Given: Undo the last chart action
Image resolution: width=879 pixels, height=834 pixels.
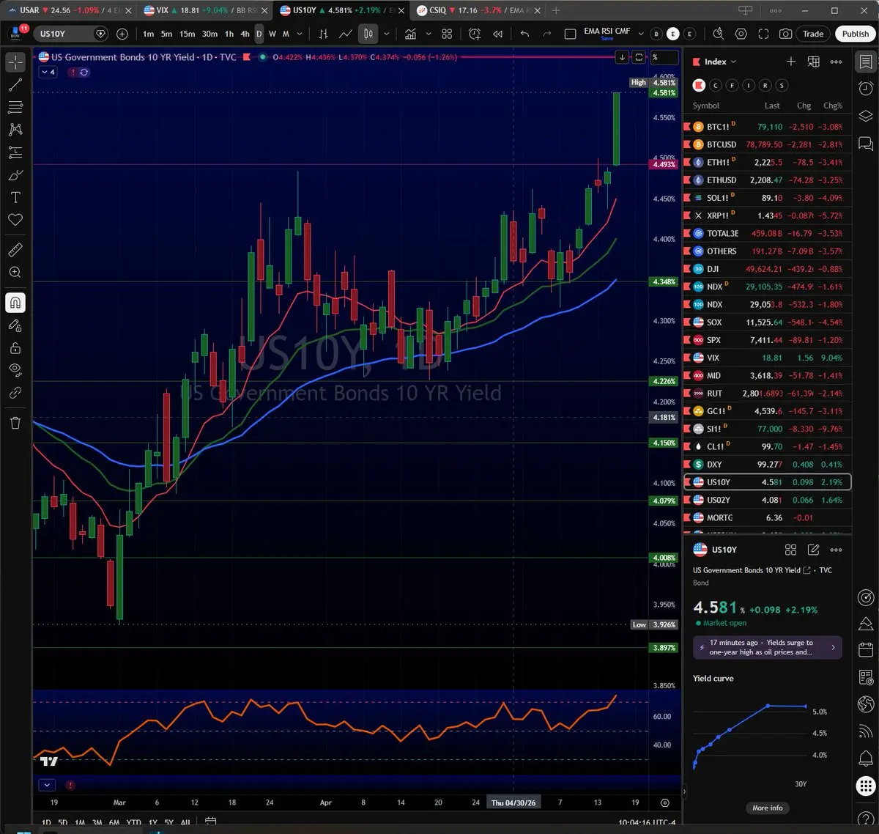Looking at the screenshot, I should pos(524,34).
